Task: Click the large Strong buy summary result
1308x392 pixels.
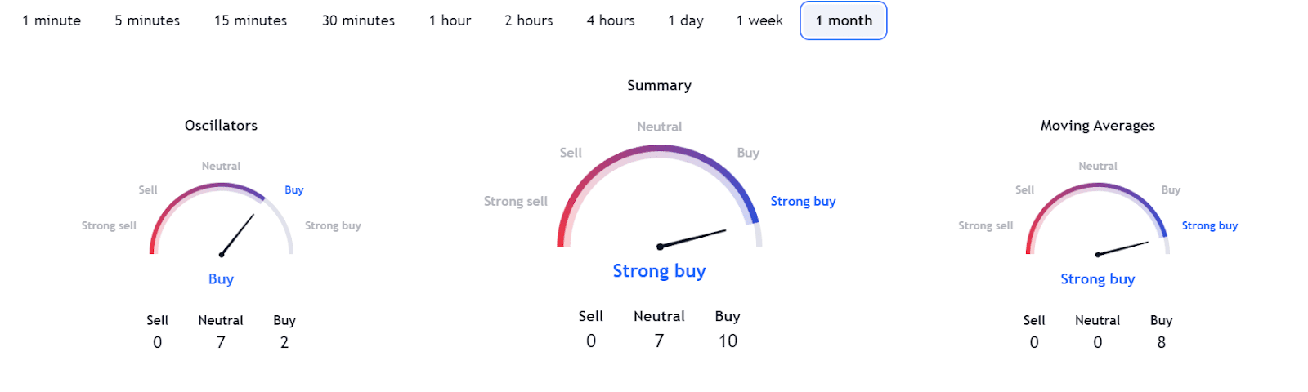Action: 659,271
